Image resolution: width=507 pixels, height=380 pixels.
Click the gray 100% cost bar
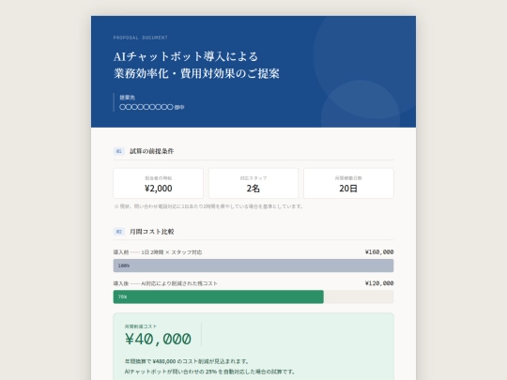tap(253, 266)
